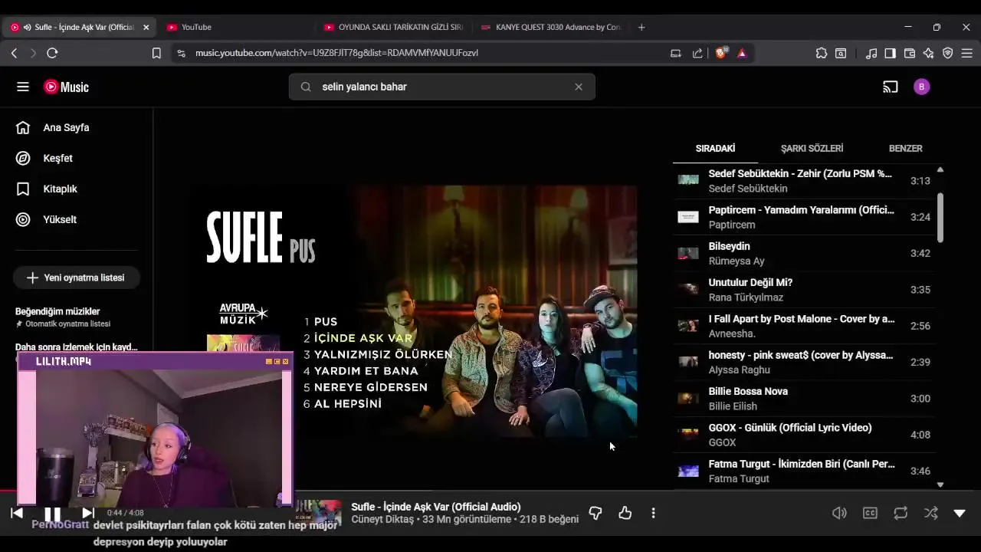Switch to BENZER related tab
The image size is (981, 552).
click(x=905, y=148)
